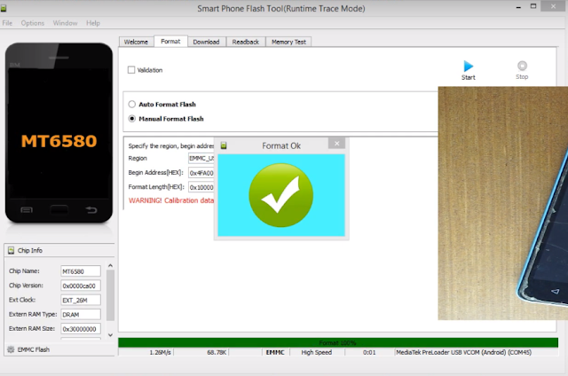568x376 pixels.
Task: Click the phone home button icon
Action: click(59, 210)
